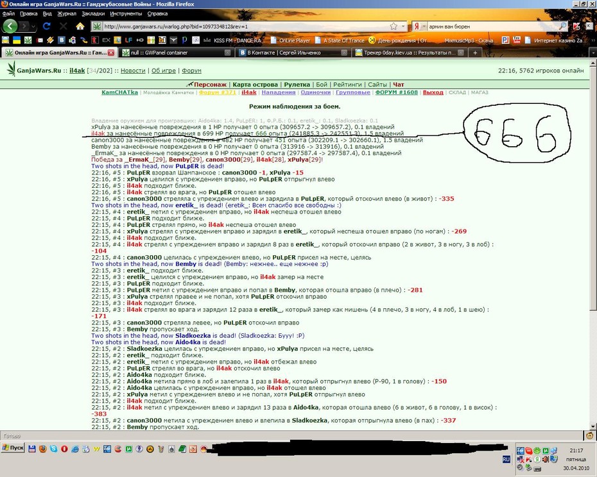This screenshot has height=477, width=597.
Task: Open the 'Форум' header link
Action: [191, 71]
